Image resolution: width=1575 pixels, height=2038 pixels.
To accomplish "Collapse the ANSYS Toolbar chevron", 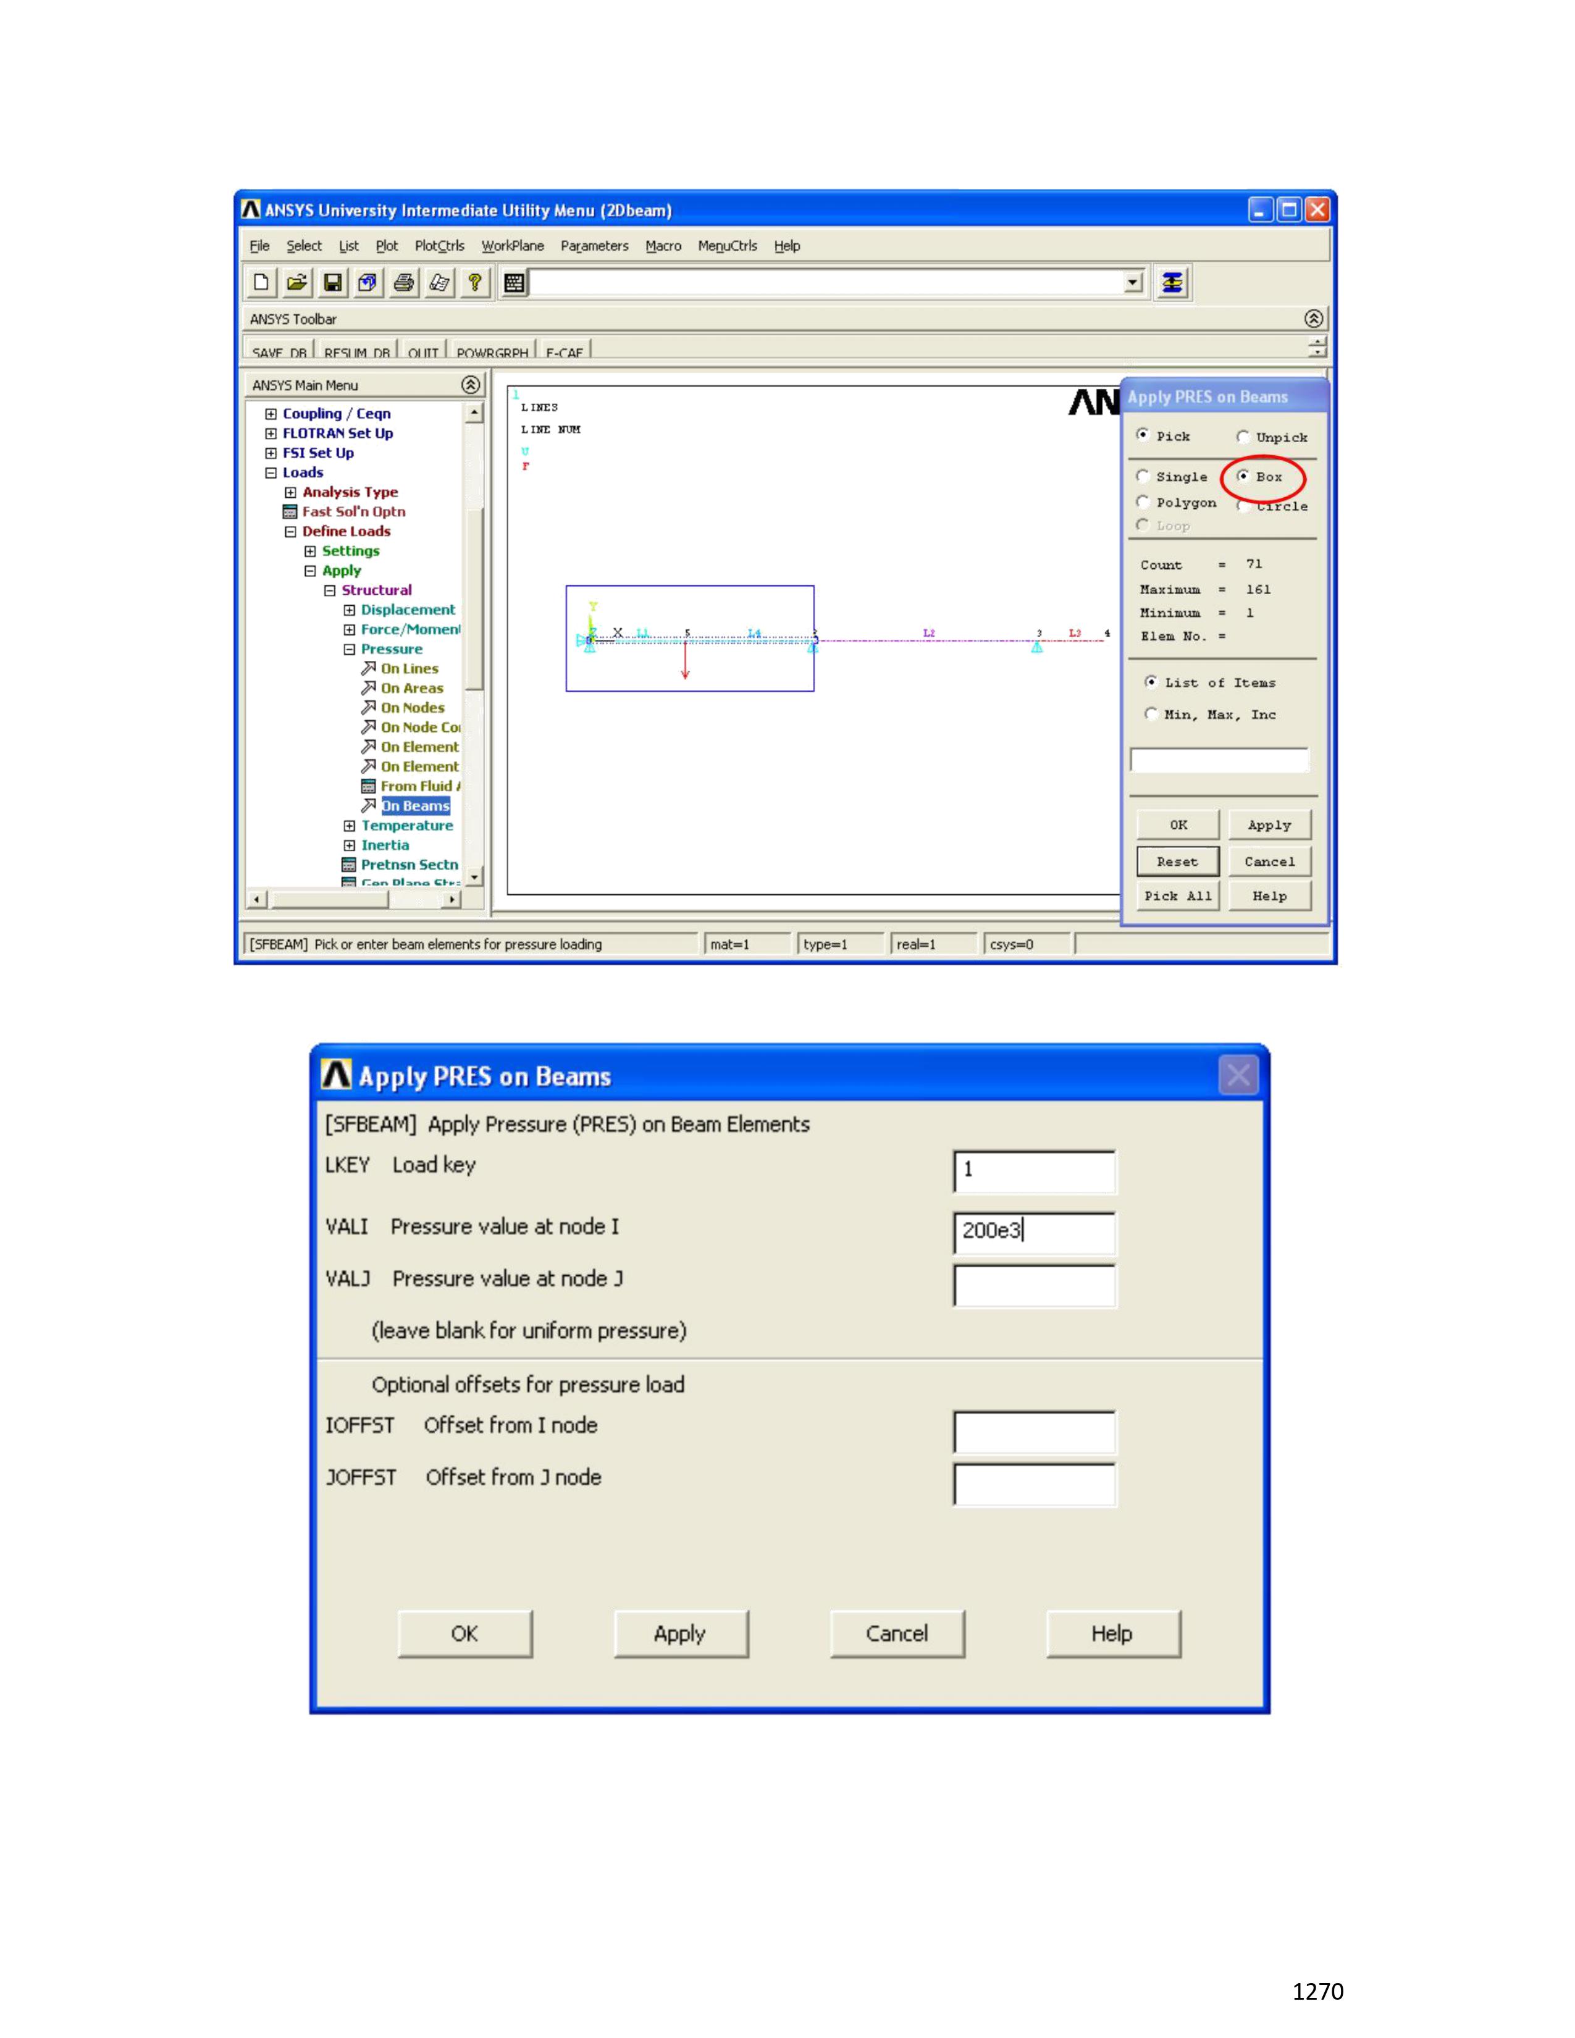I will 1313,319.
